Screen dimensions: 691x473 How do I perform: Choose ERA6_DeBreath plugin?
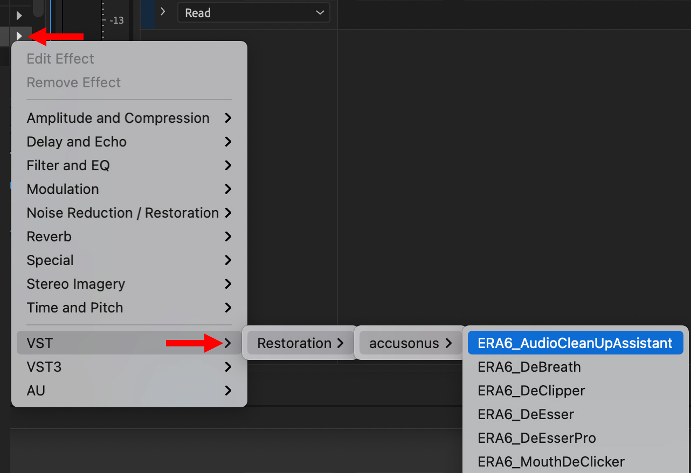[575, 367]
